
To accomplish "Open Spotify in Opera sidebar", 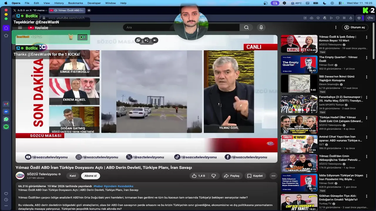I will click(x=6, y=127).
